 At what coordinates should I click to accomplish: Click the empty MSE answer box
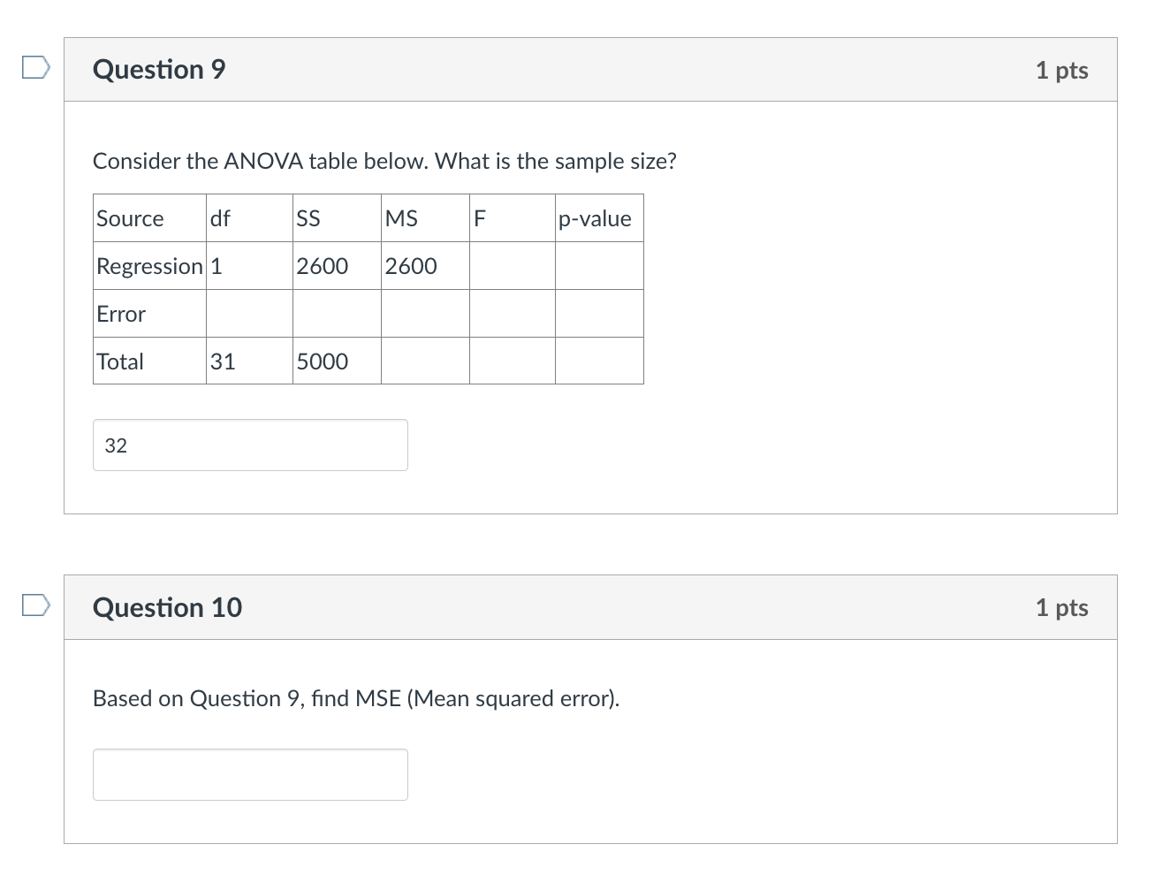point(250,773)
